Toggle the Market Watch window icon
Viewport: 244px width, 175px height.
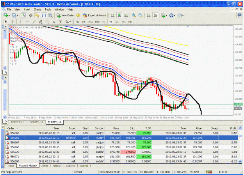click(x=24, y=15)
